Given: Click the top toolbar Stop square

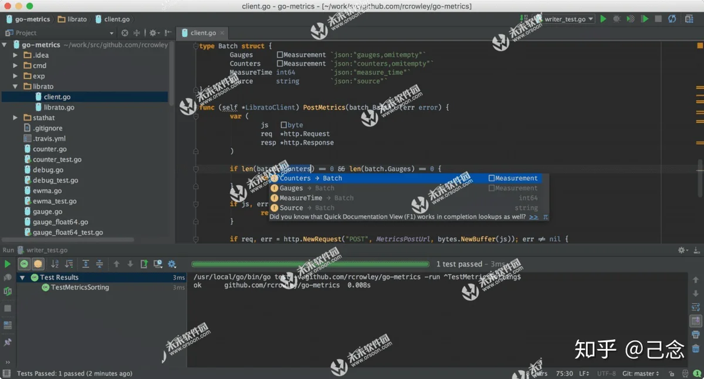Looking at the screenshot, I should pos(658,19).
